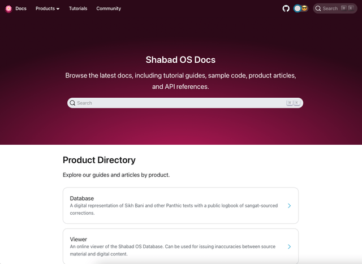Click the Shabad OS Docs title
This screenshot has width=362, height=264.
coord(180,60)
